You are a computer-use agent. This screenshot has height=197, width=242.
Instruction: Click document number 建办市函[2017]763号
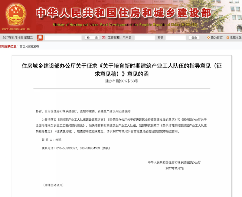pyautogui.click(x=122, y=81)
